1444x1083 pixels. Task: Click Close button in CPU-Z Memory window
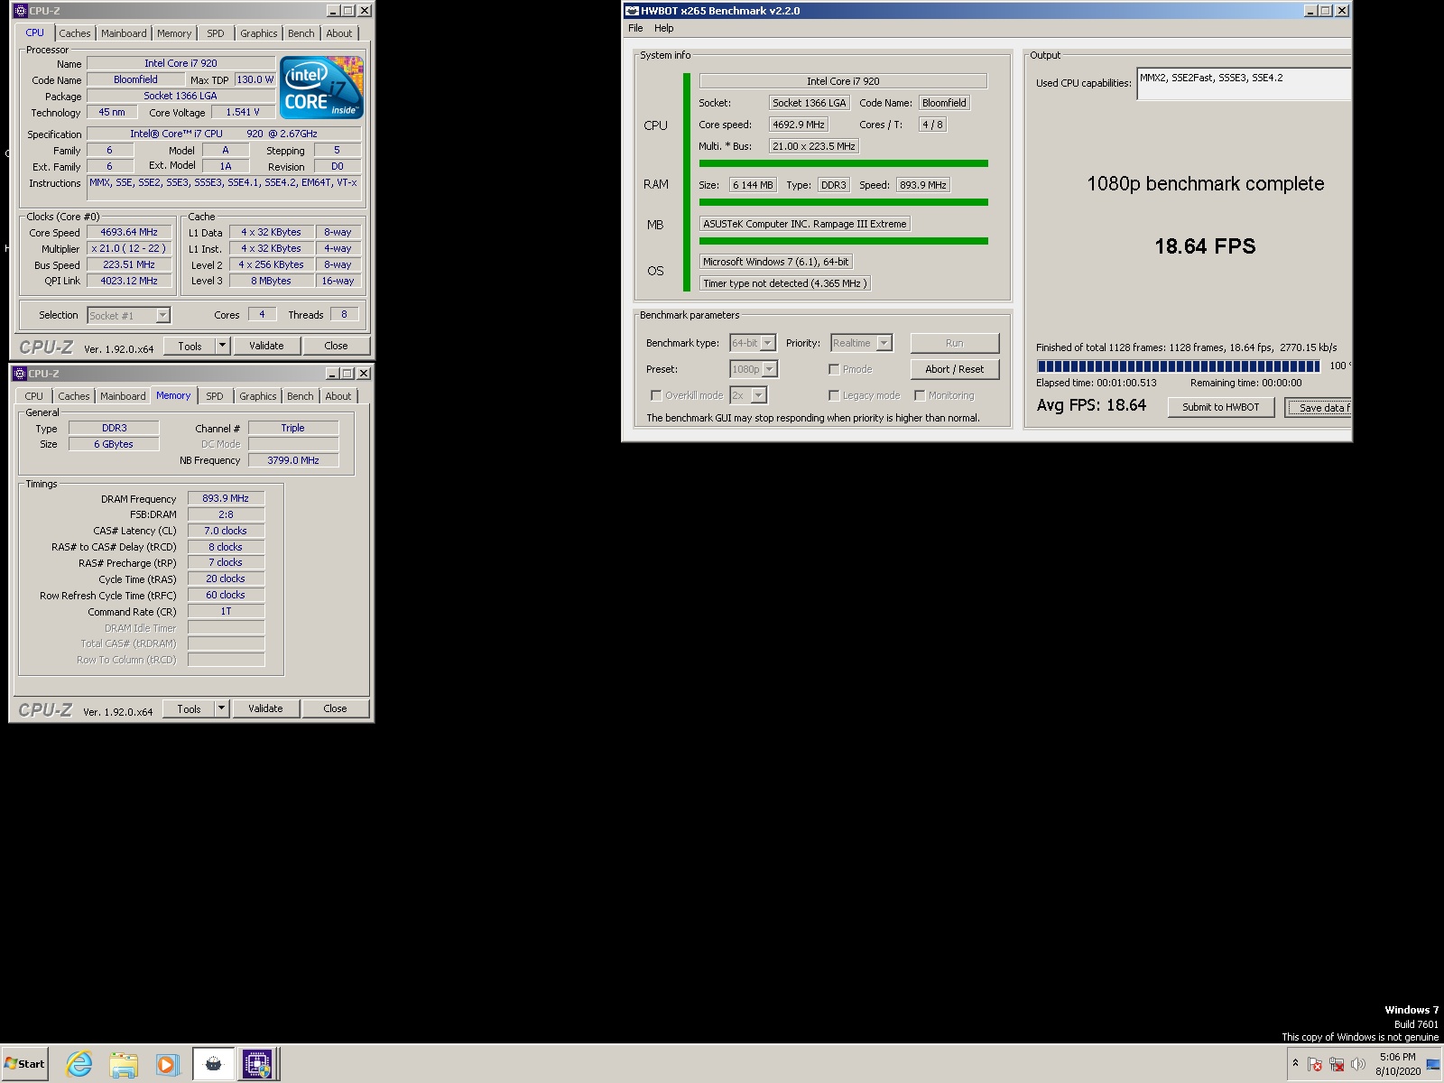tap(335, 708)
